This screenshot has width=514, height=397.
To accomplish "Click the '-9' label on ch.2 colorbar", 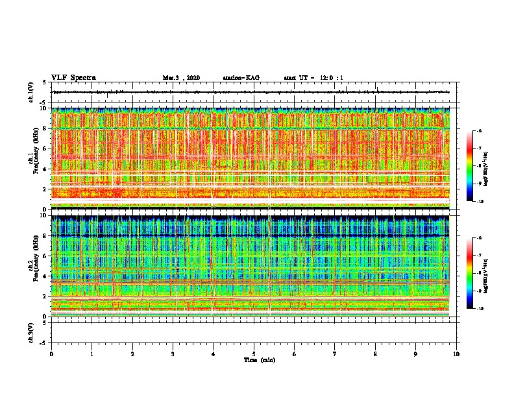I will click(x=479, y=291).
